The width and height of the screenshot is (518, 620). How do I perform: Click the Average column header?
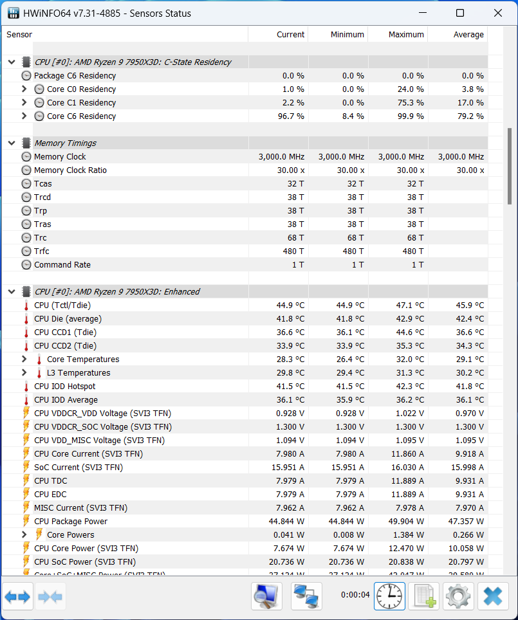(x=458, y=34)
